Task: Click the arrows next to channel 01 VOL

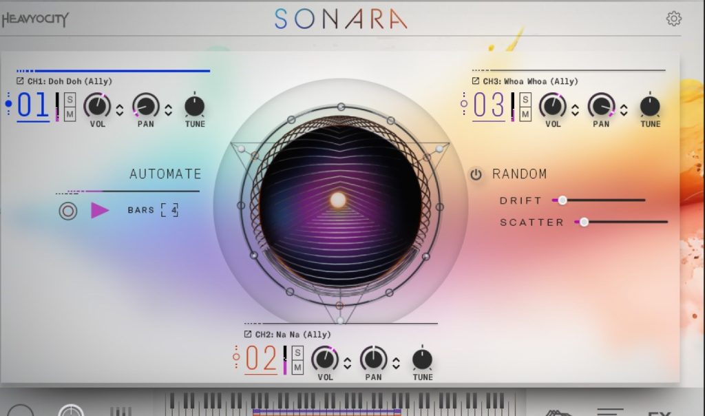Action: [120, 110]
